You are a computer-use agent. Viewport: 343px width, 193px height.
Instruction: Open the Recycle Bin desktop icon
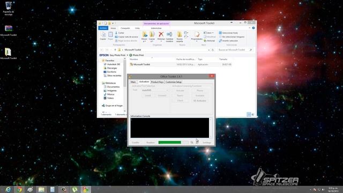tap(9, 9)
